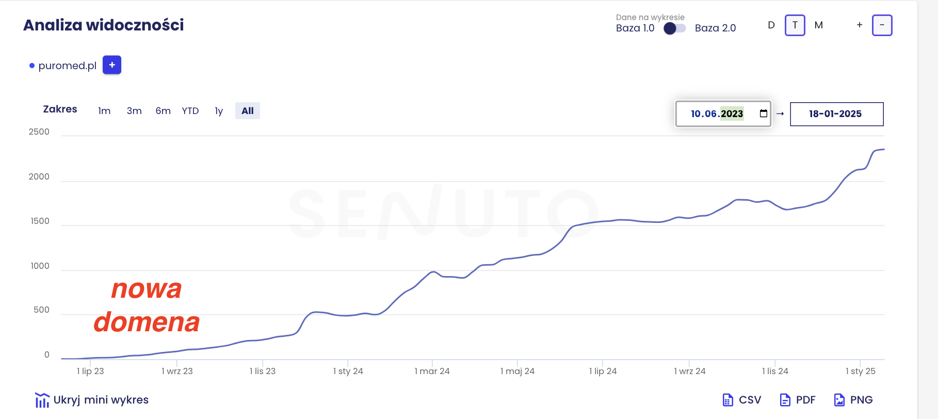Open the calendar picker in start date field
The width and height of the screenshot is (938, 419).
point(764,114)
